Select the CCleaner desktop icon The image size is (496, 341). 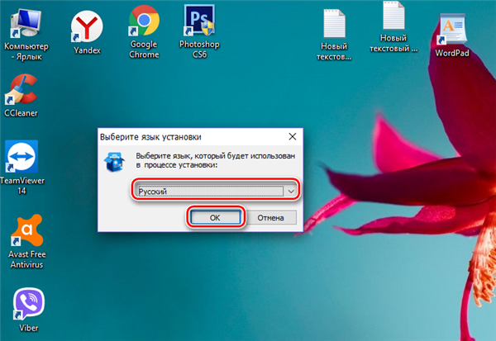coord(21,96)
